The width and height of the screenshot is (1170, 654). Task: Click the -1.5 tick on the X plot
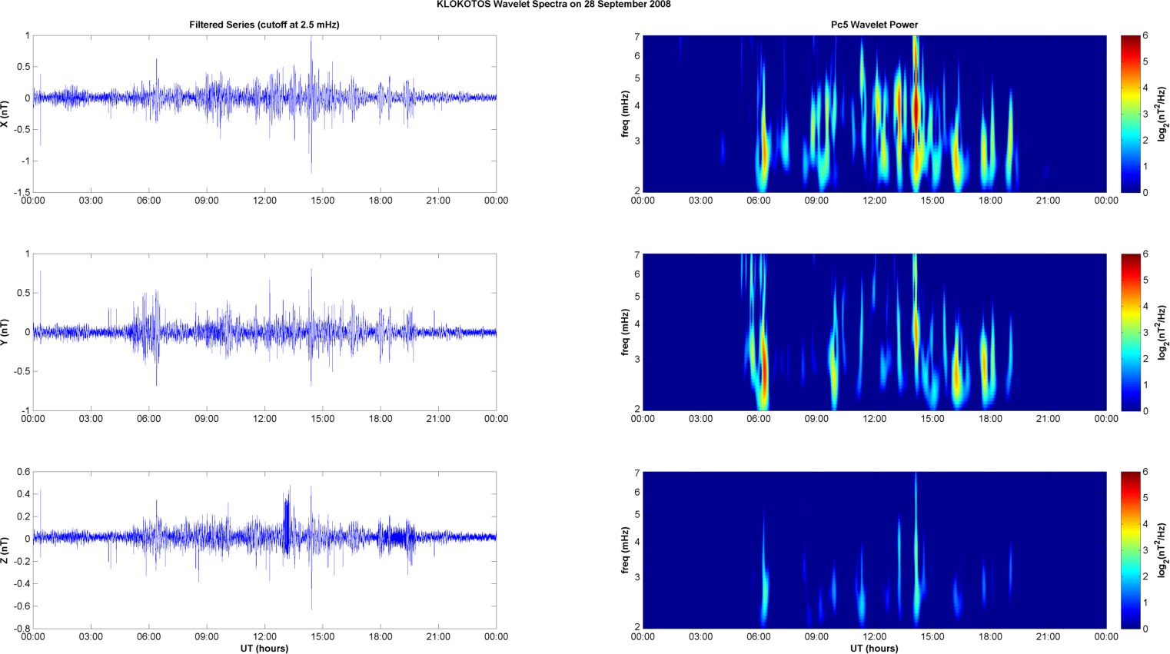(x=22, y=192)
